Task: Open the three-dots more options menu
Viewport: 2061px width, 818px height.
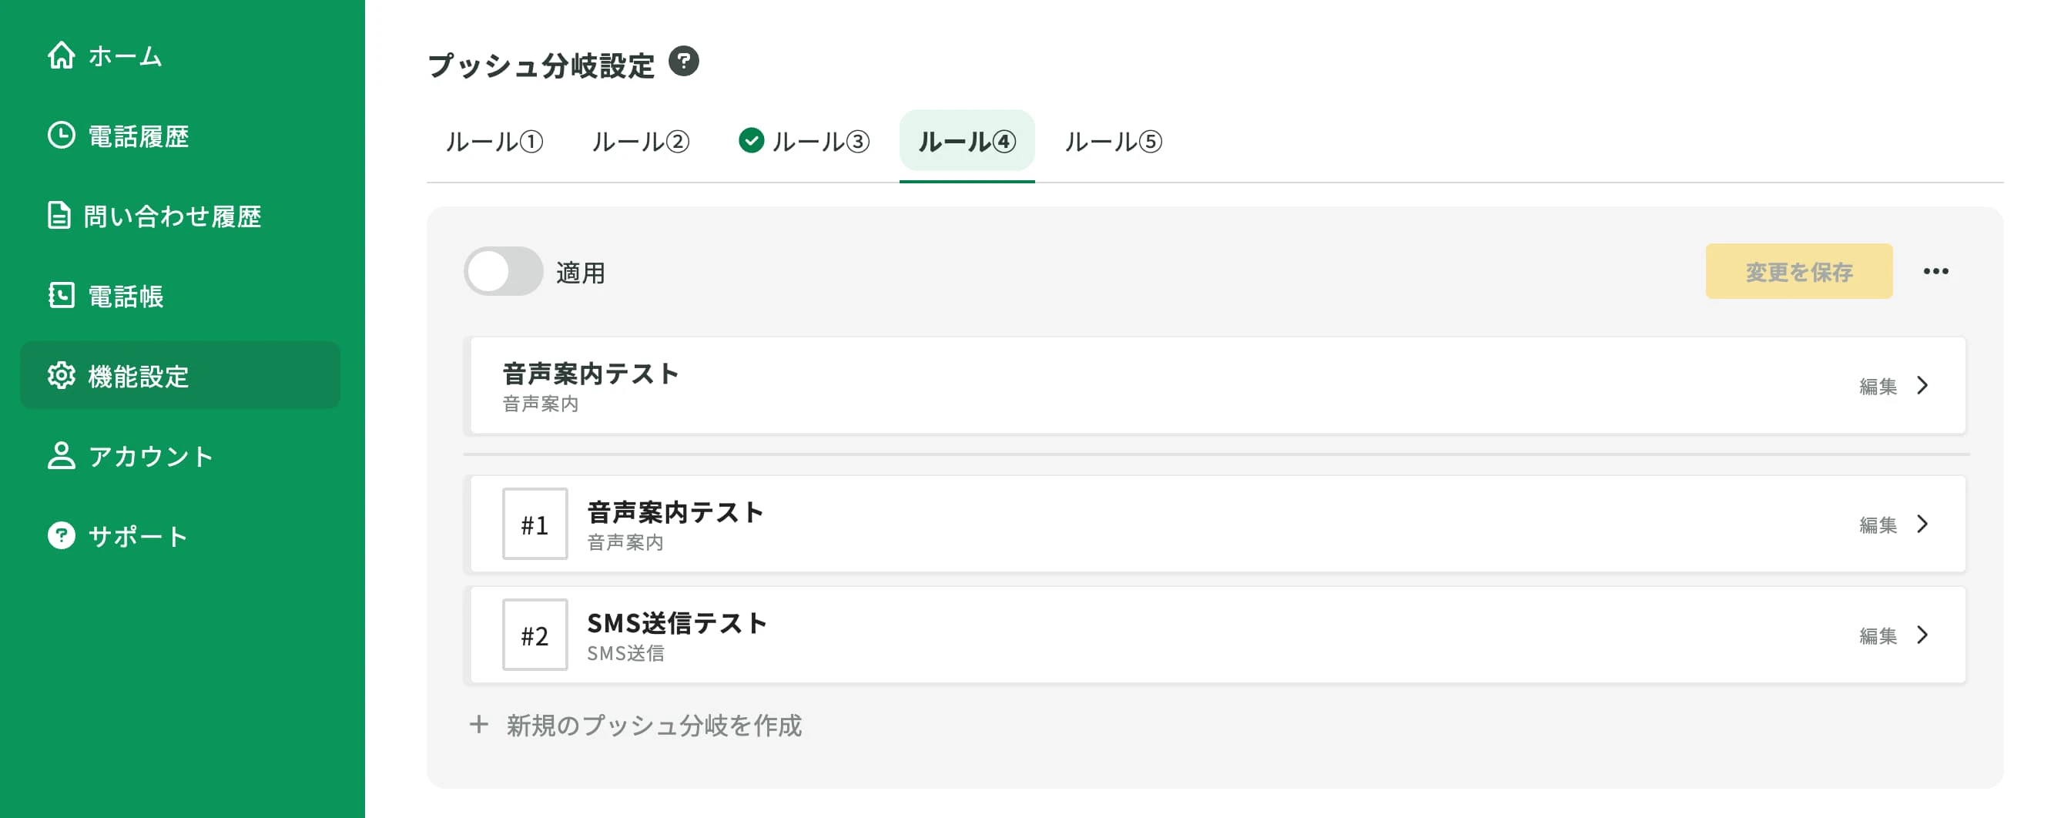Action: coord(1935,272)
